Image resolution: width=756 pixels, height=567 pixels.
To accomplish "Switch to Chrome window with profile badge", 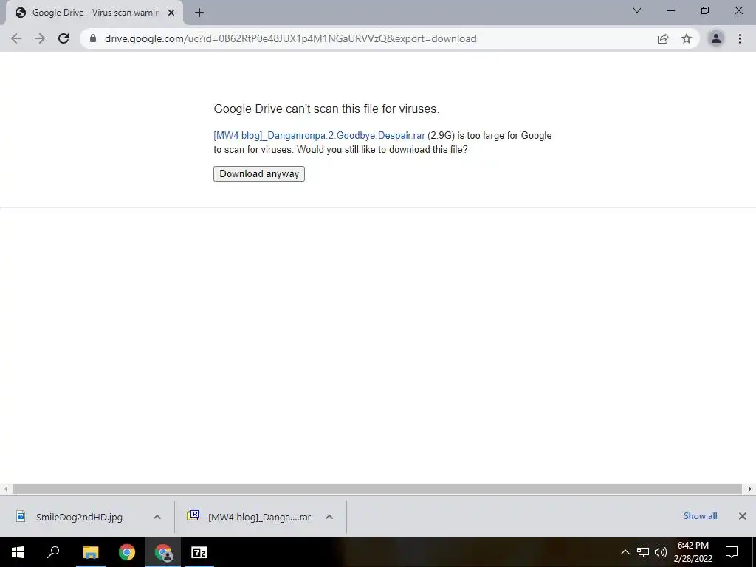I will 163,552.
